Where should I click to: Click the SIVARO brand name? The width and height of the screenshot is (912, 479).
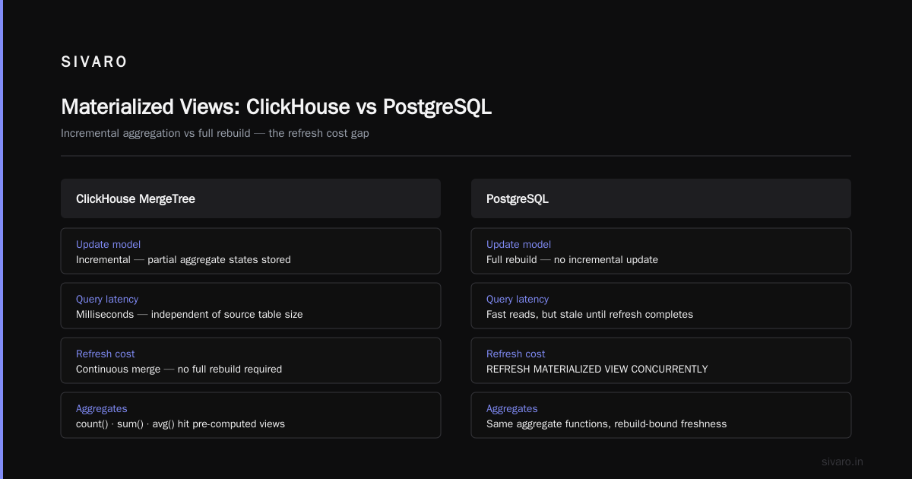tap(94, 62)
